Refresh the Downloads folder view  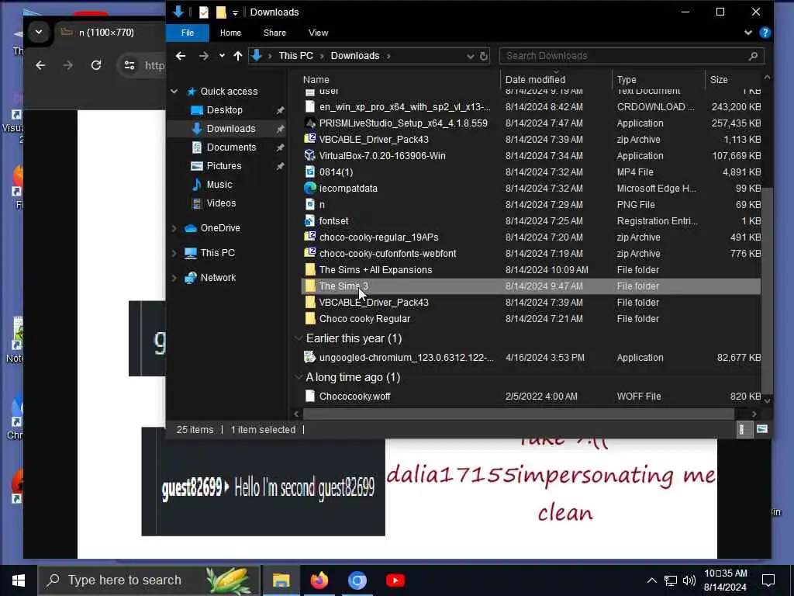pos(484,56)
